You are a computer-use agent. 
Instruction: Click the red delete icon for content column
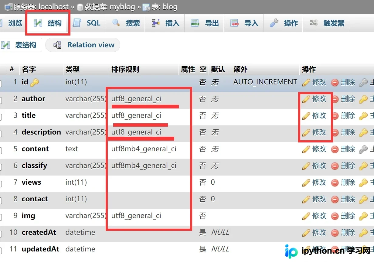335,149
